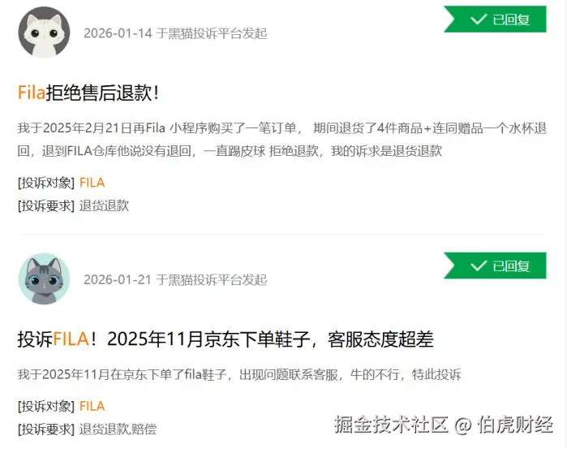This screenshot has width=567, height=449.
Task: Click orange FILA link in first complaint
Action: pos(92,183)
